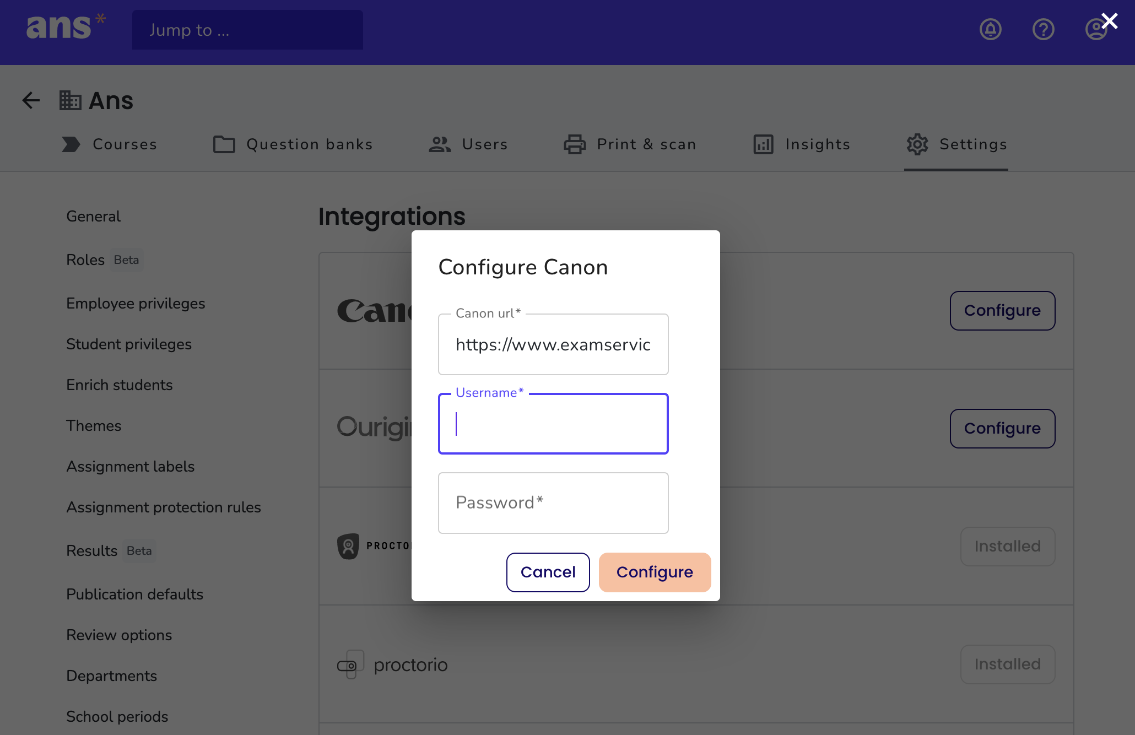Click the ans logo
The height and width of the screenshot is (735, 1135).
coord(66,27)
